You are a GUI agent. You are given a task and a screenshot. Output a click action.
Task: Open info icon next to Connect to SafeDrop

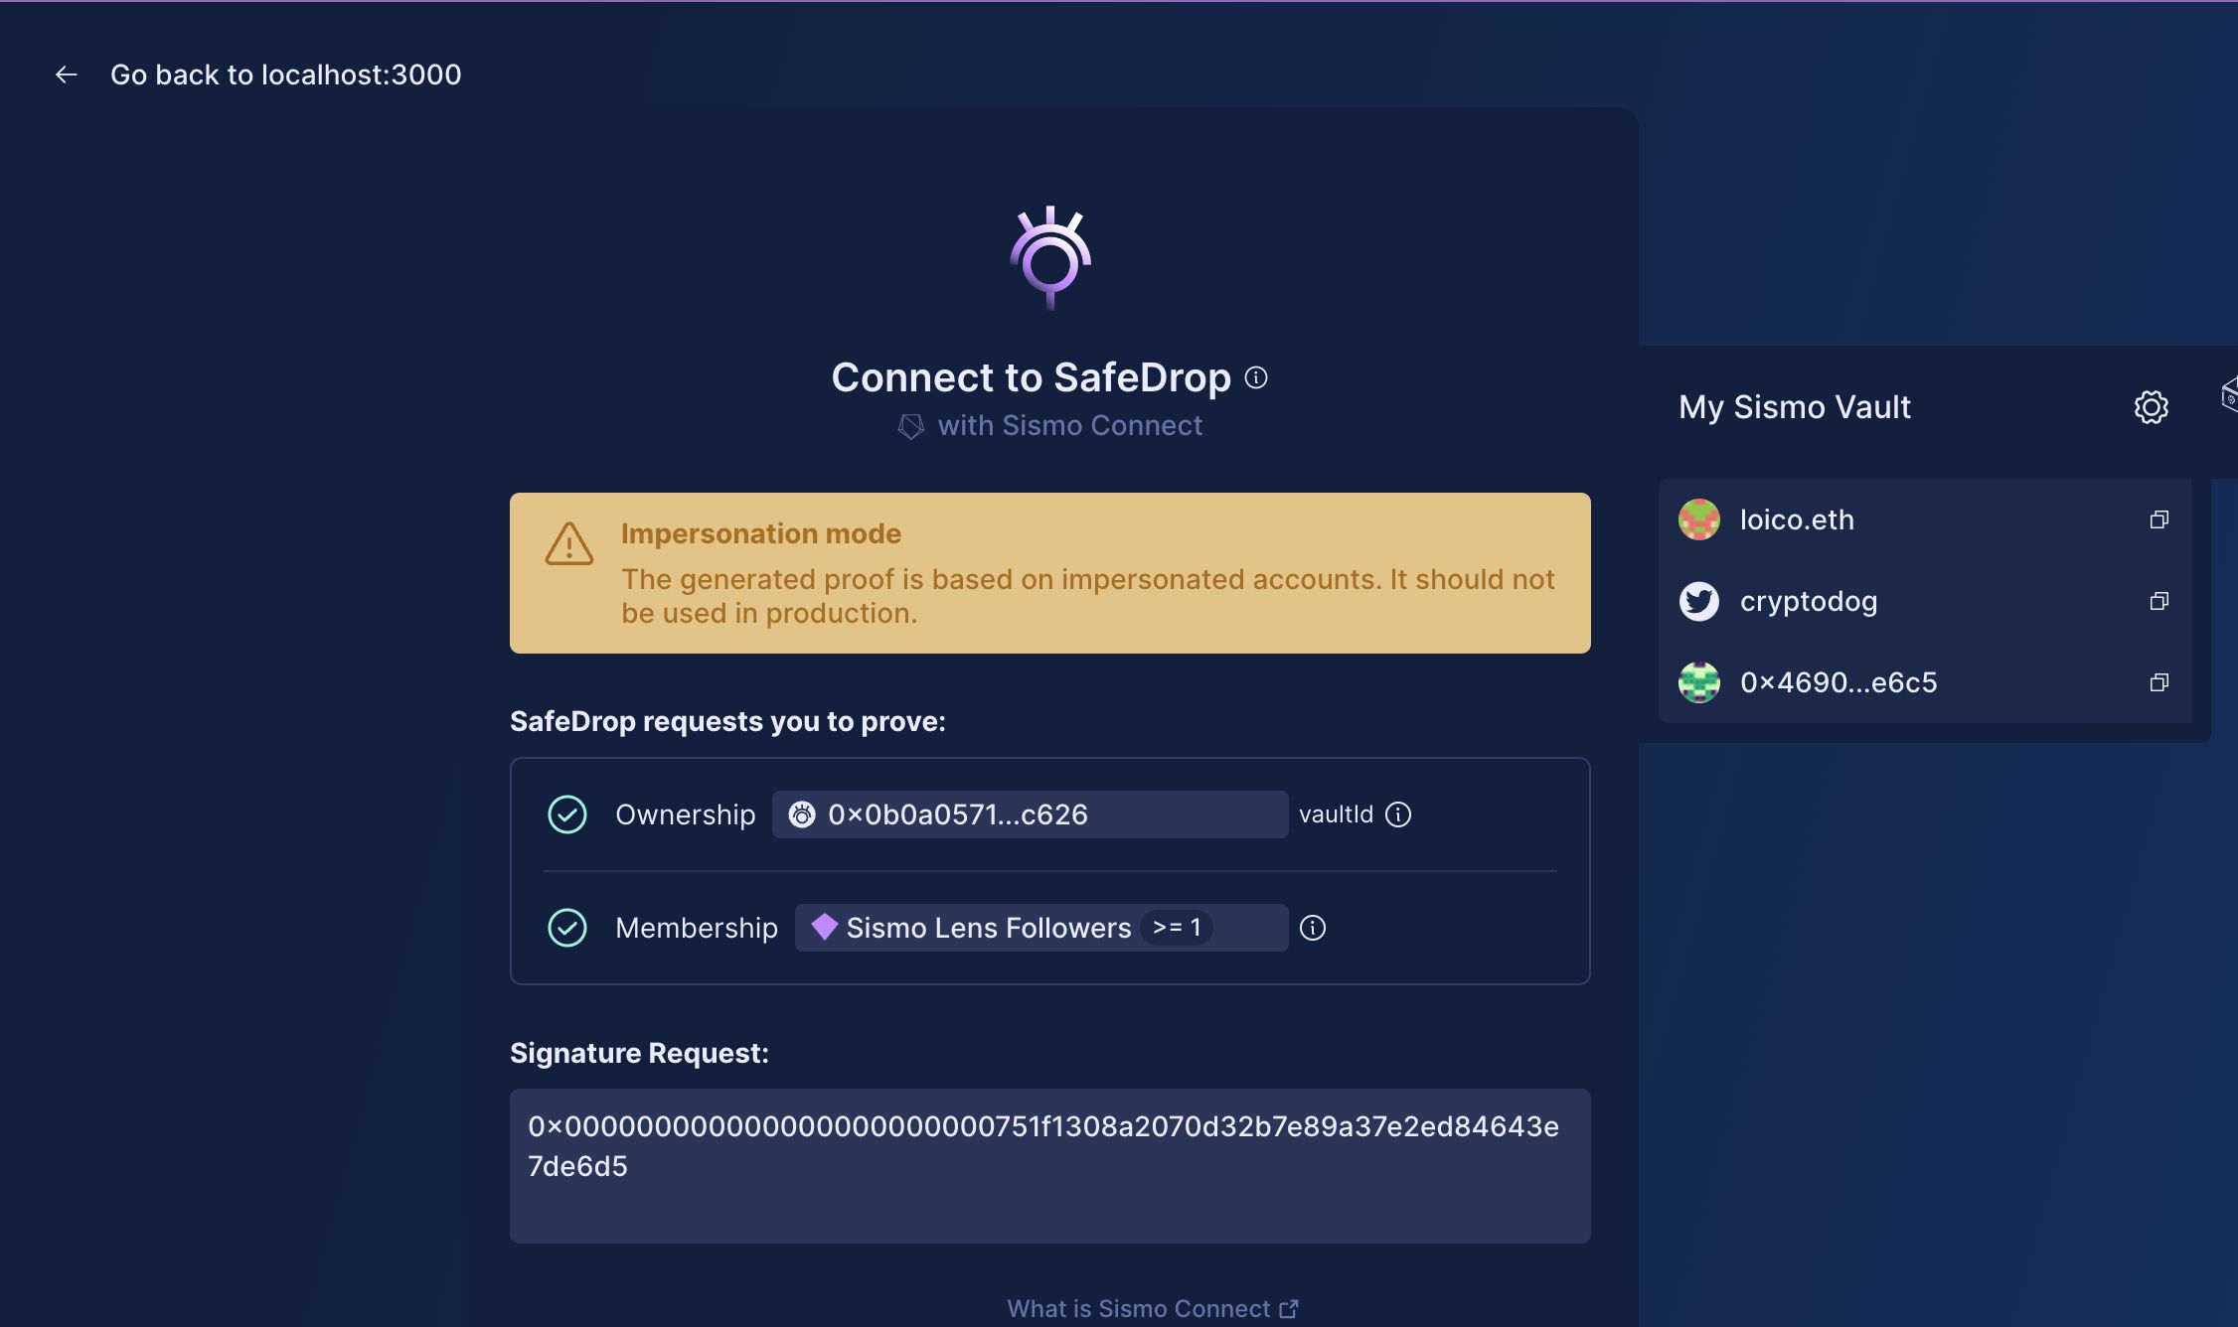click(x=1256, y=377)
